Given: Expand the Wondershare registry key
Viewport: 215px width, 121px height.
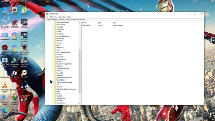Looking at the screenshot, I should [53, 103].
